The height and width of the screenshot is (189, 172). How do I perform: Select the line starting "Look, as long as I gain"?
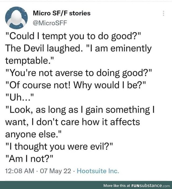coord(80,110)
